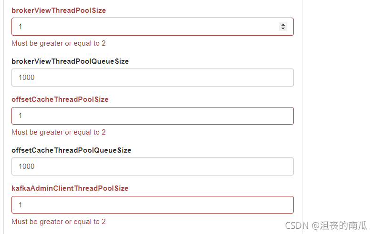Click the value 1 in offsetCacheThreadPoolSize
Screen dimensions: 374x234
tap(21, 116)
